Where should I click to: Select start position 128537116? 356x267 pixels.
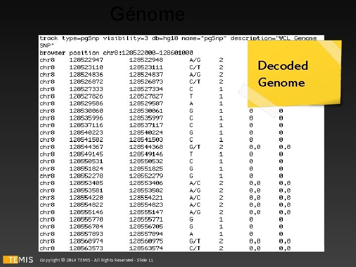click(86, 125)
